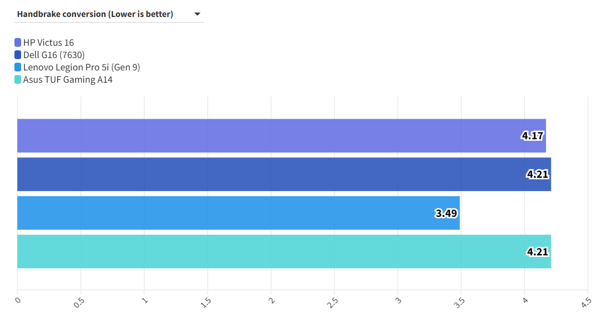Toggle the Asus TUF Gaming A14 label
The width and height of the screenshot is (605, 315).
click(68, 80)
